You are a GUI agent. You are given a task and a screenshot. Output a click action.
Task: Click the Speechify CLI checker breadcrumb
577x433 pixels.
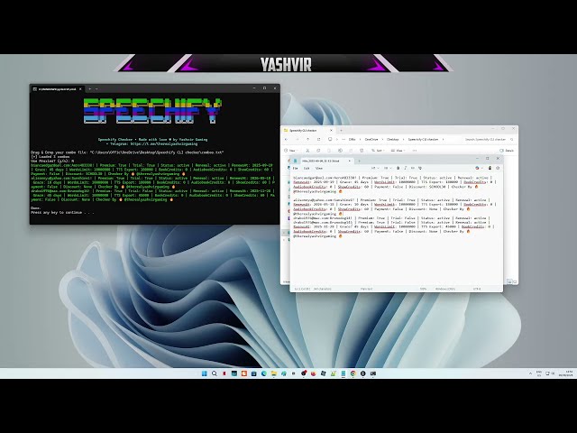423,139
